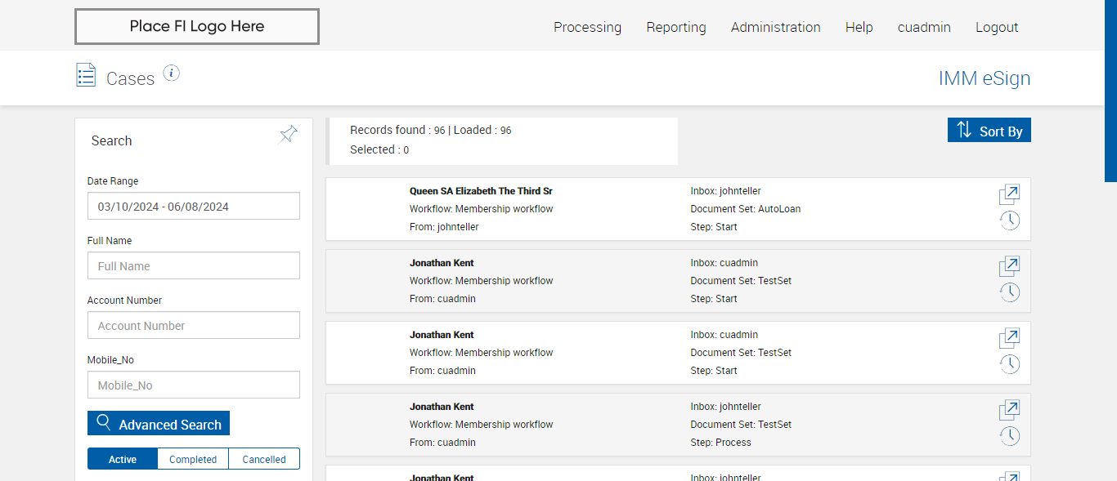Open the Sort By options

[989, 131]
